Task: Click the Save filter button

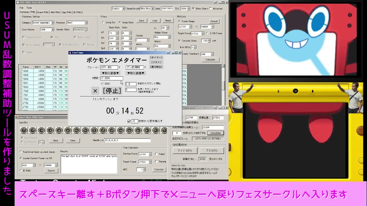Action: click(142, 21)
